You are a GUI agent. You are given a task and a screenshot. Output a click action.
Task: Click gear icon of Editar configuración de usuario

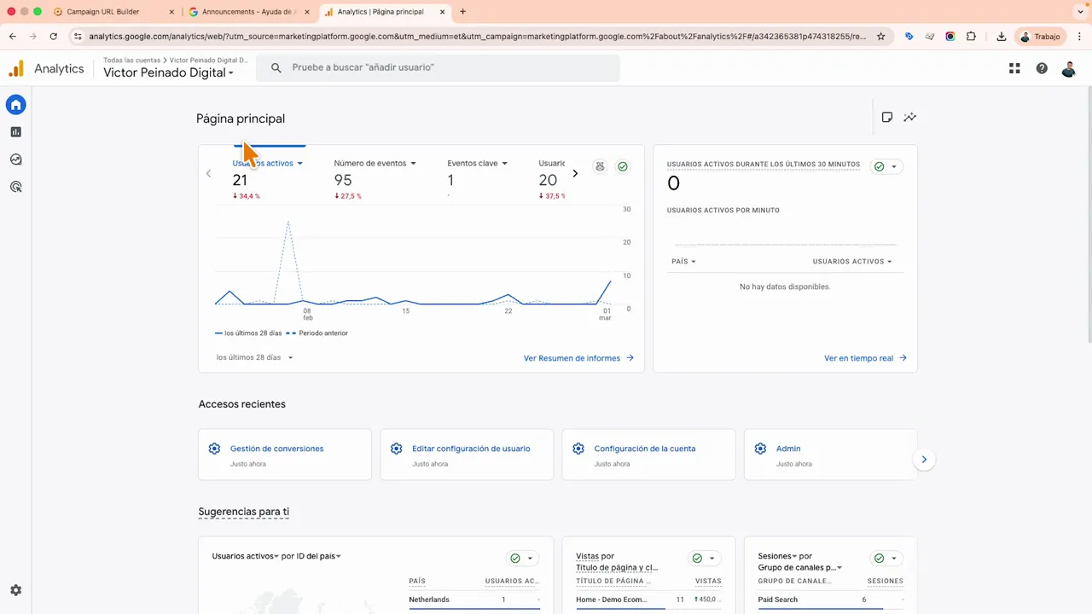(396, 449)
